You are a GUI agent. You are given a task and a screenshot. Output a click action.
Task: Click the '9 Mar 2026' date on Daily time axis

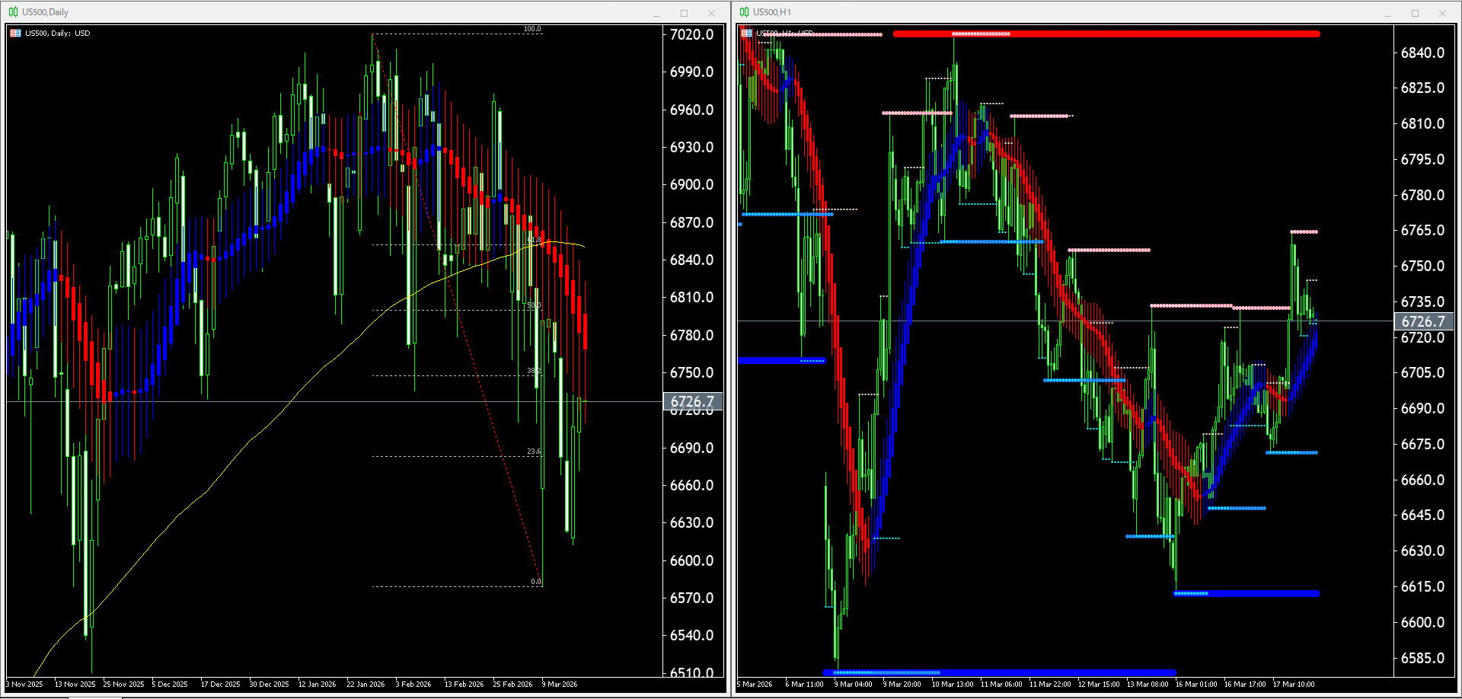(x=560, y=684)
